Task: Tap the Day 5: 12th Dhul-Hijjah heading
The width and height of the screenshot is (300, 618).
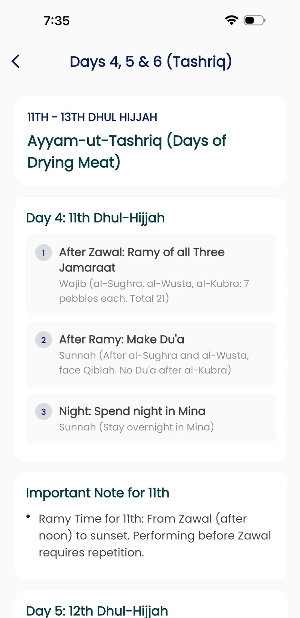Action: coord(97,611)
